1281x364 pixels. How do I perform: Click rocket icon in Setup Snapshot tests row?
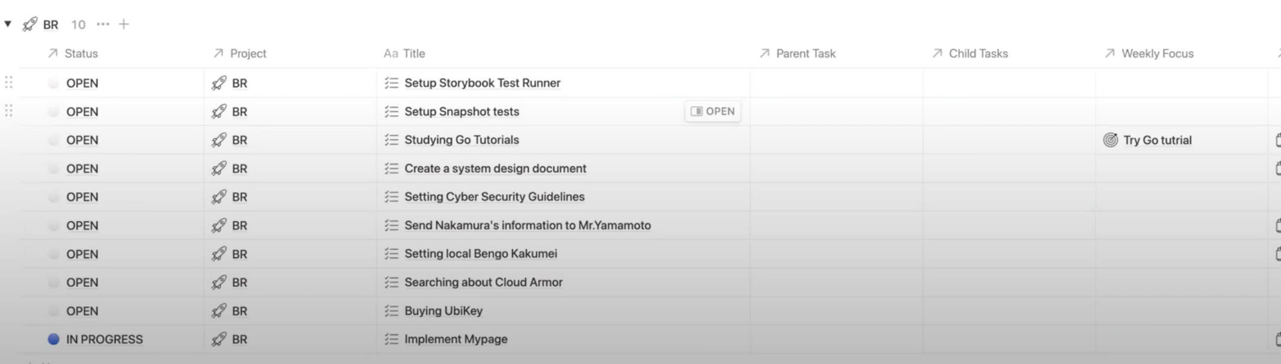pyautogui.click(x=219, y=111)
